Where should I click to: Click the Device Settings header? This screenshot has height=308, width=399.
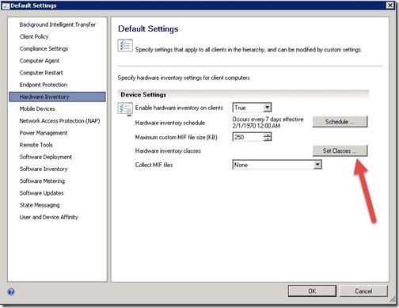click(143, 94)
